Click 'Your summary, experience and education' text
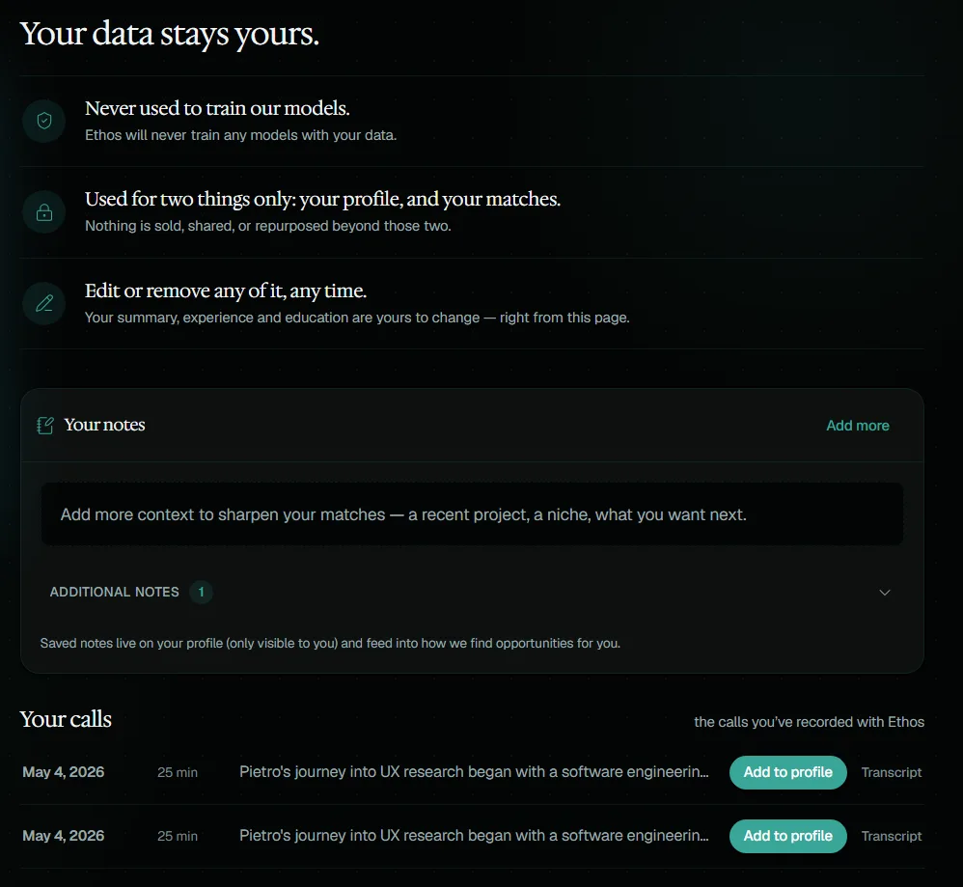Image resolution: width=963 pixels, height=887 pixels. (357, 318)
